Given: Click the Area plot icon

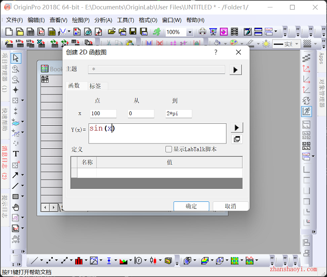Looking at the screenshot, I should 123,261.
